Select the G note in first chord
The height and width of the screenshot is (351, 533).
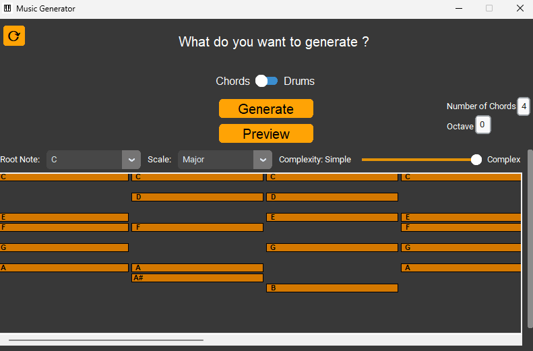[64, 248]
